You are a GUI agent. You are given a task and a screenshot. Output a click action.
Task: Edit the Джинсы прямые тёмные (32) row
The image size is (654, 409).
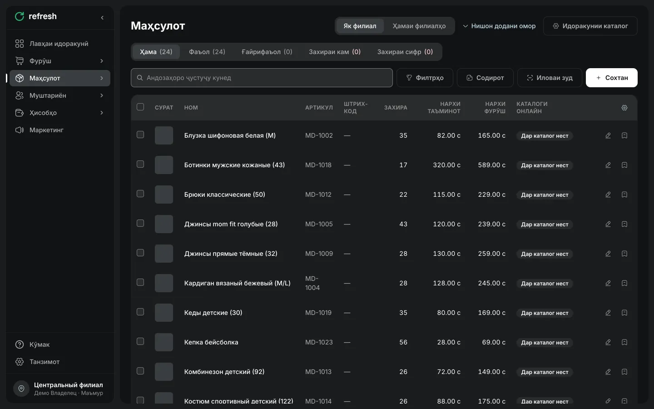pos(608,254)
